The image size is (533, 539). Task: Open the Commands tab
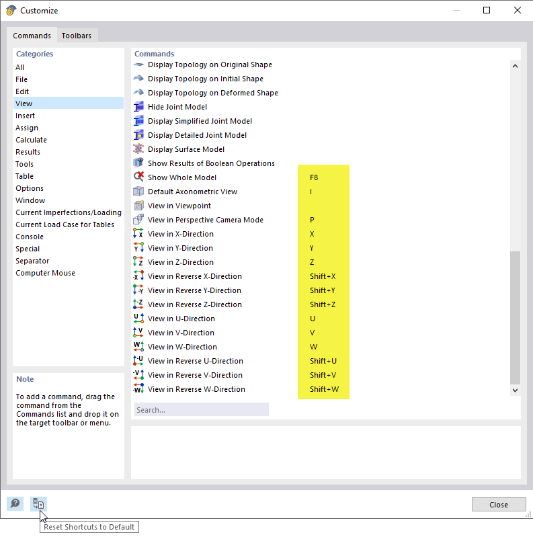[32, 36]
